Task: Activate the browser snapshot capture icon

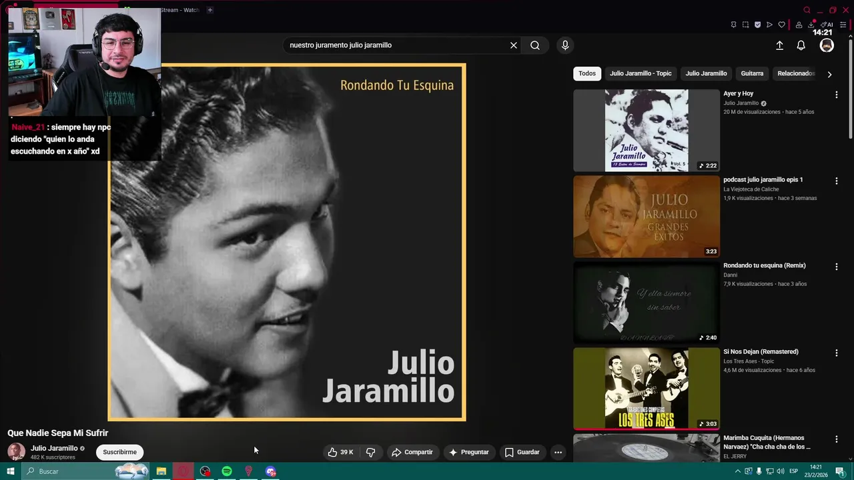Action: pyautogui.click(x=745, y=25)
